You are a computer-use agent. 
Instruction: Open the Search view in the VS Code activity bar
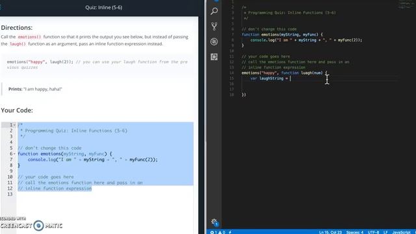[x=214, y=11]
